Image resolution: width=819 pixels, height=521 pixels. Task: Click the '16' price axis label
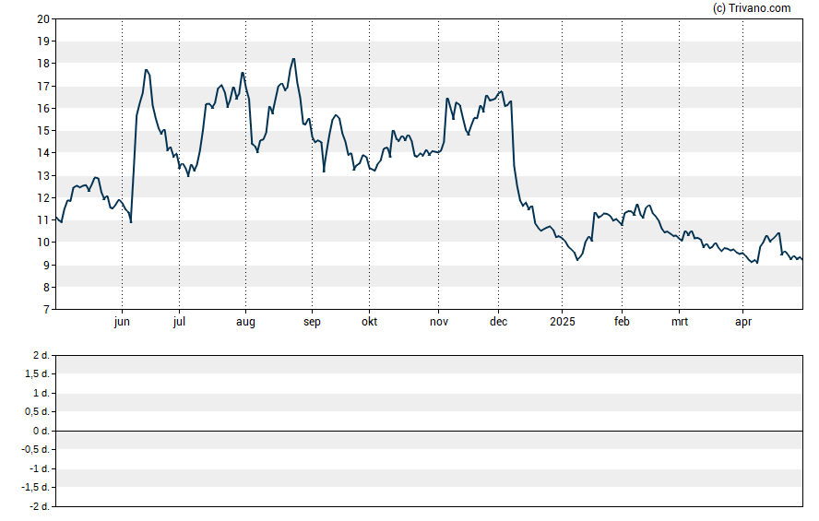click(x=43, y=109)
